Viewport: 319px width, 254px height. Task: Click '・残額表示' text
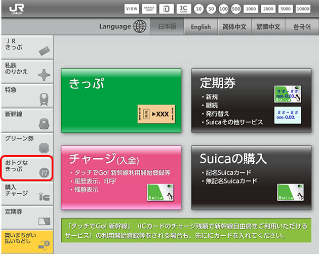point(84,190)
